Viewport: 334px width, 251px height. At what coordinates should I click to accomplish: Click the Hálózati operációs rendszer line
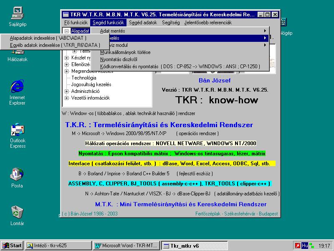tap(171, 143)
